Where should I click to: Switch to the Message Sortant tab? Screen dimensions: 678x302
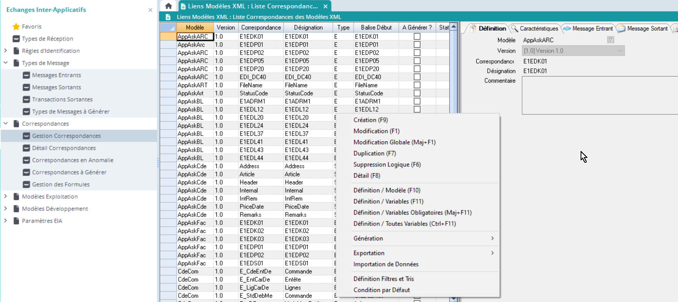click(x=647, y=28)
